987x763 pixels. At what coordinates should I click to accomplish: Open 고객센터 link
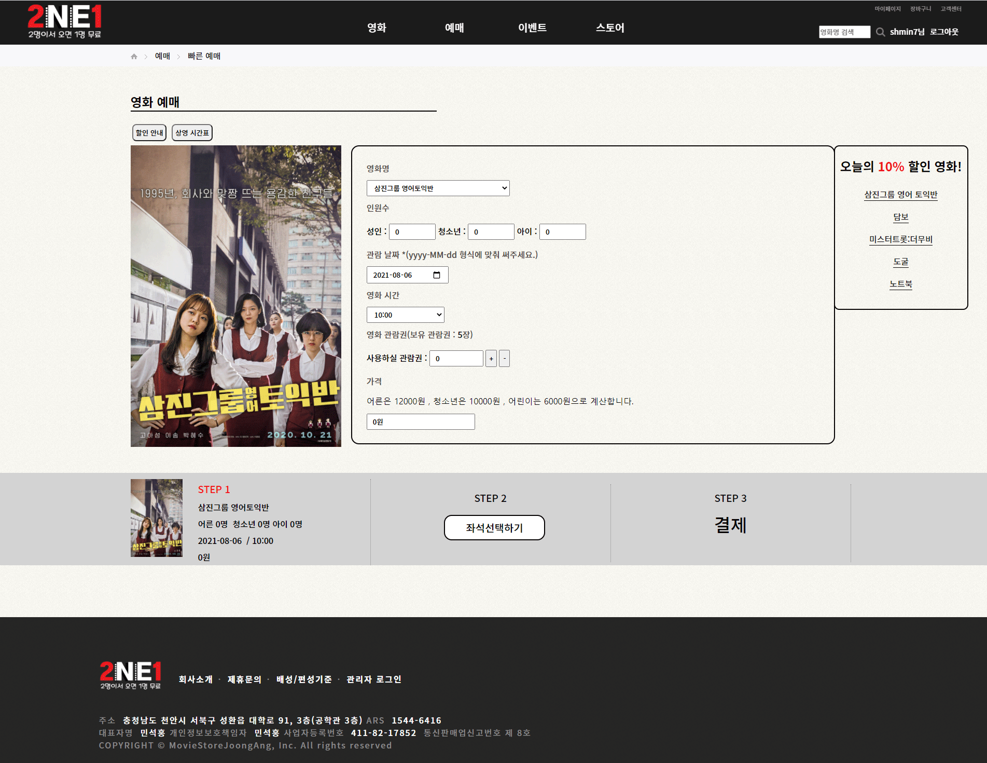point(951,9)
